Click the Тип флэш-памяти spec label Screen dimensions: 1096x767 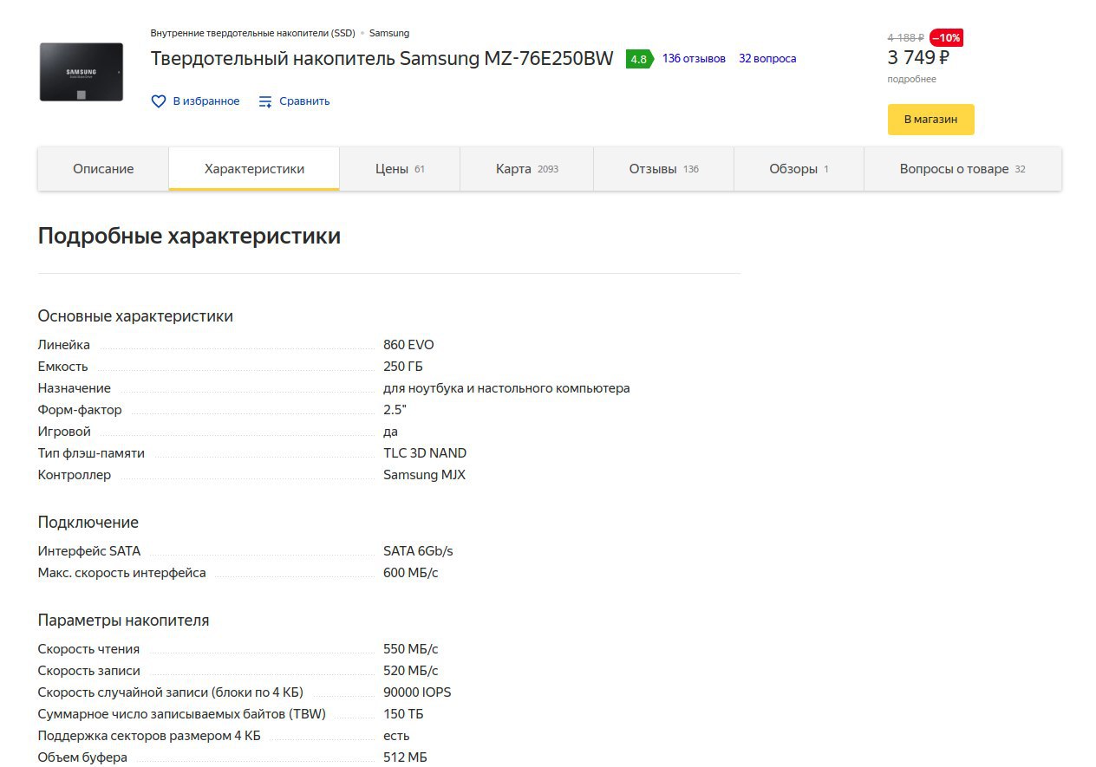pyautogui.click(x=91, y=453)
